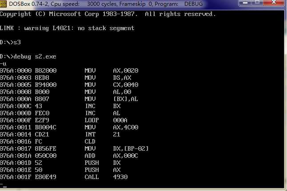This screenshot has height=191, width=287.
Task: Close the DOSBox window
Action: (x=274, y=3)
